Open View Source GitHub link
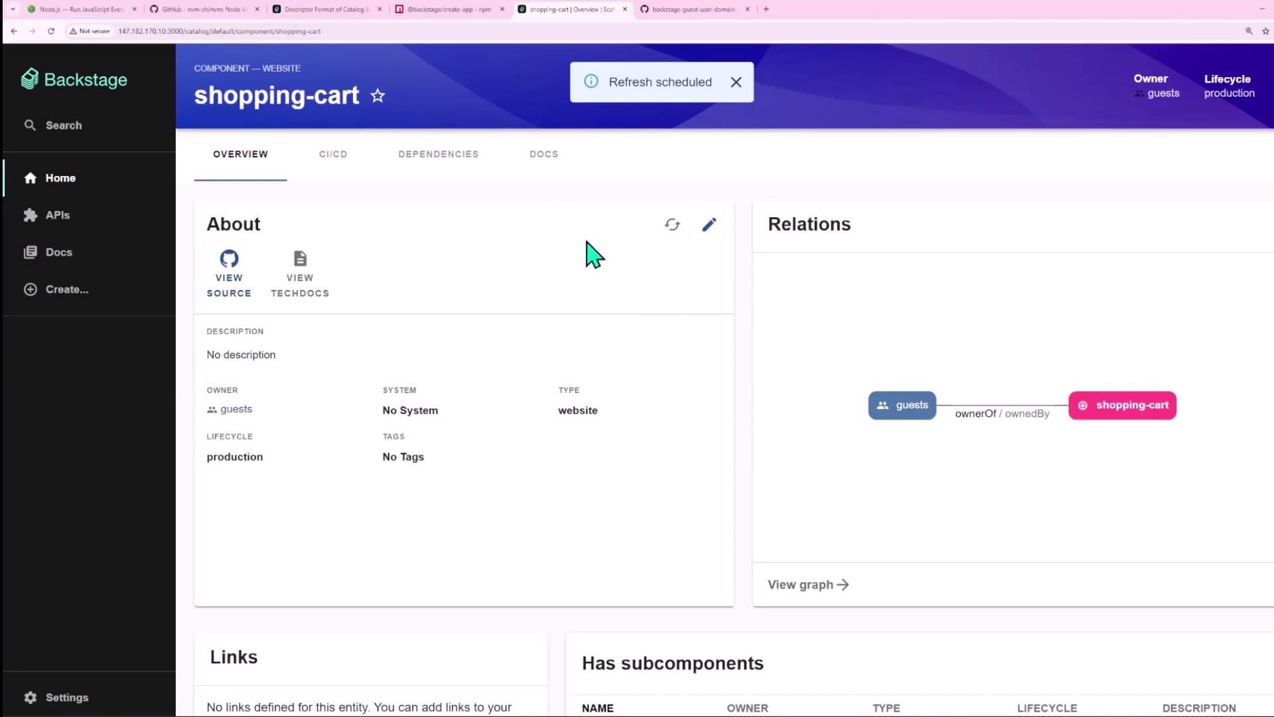 [229, 274]
